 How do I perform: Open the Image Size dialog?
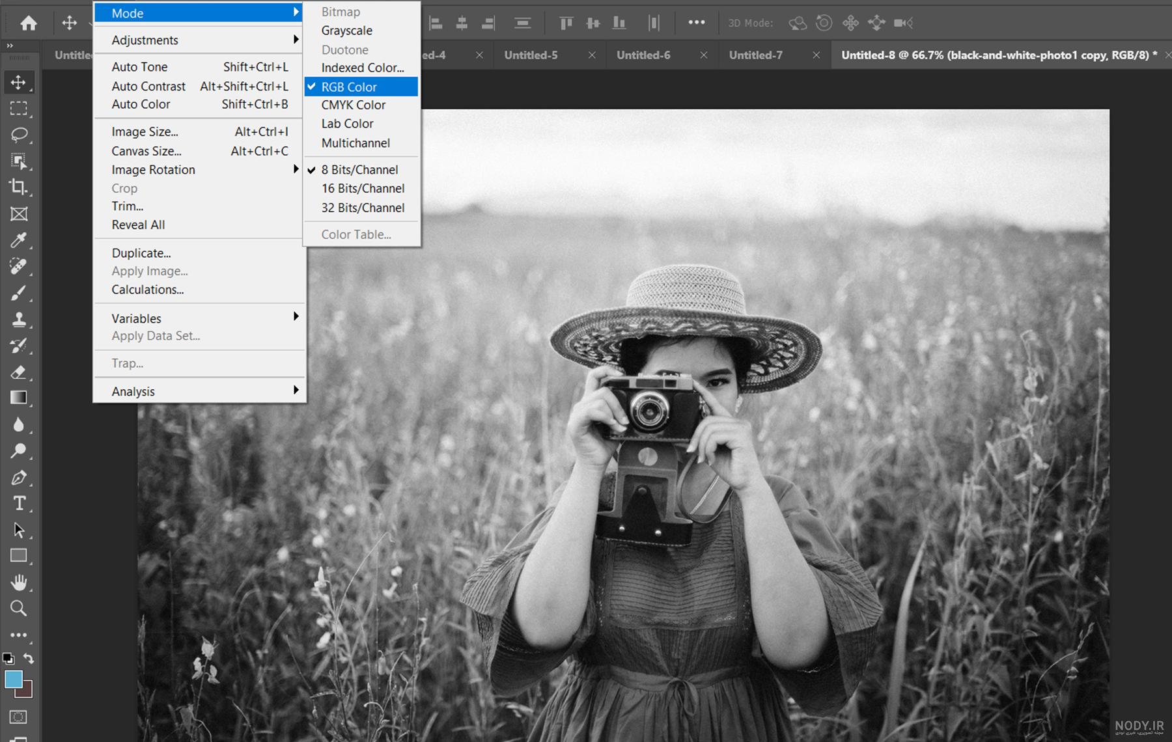[199, 131]
